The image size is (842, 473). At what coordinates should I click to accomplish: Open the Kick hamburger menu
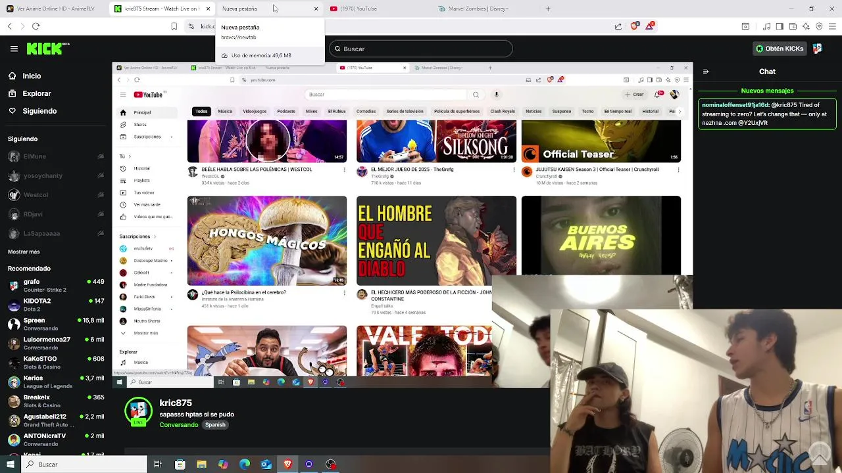click(x=14, y=49)
